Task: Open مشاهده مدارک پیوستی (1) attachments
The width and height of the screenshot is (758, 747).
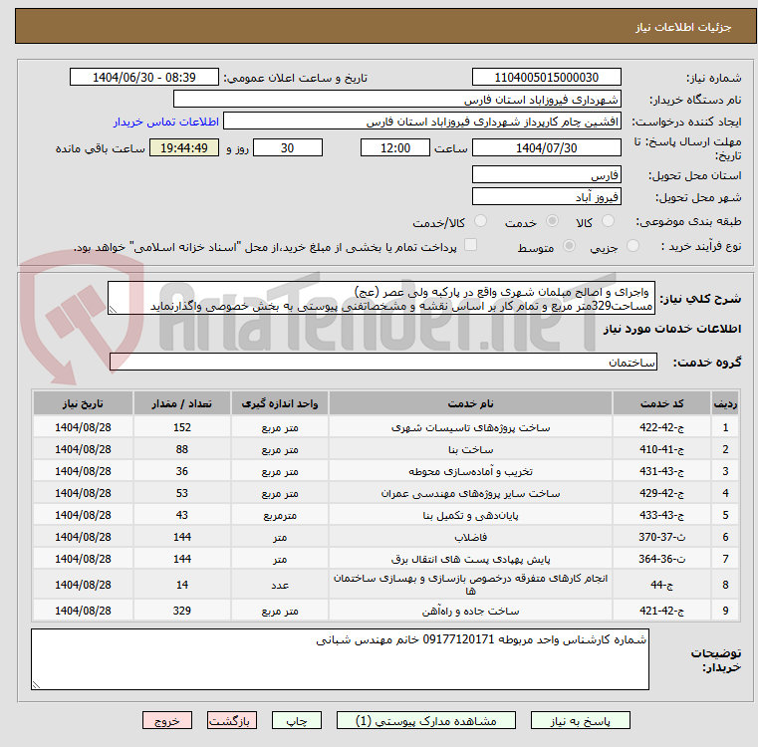Action: coord(426,720)
